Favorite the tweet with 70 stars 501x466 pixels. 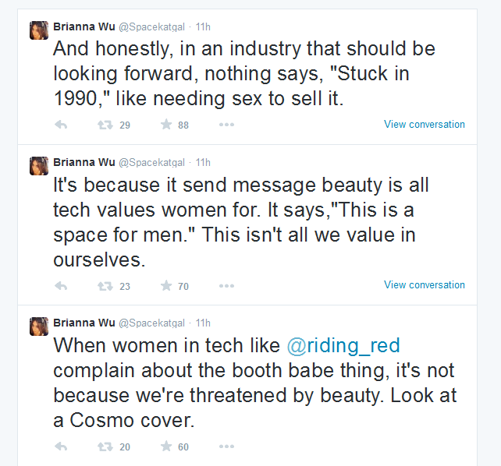pyautogui.click(x=166, y=285)
